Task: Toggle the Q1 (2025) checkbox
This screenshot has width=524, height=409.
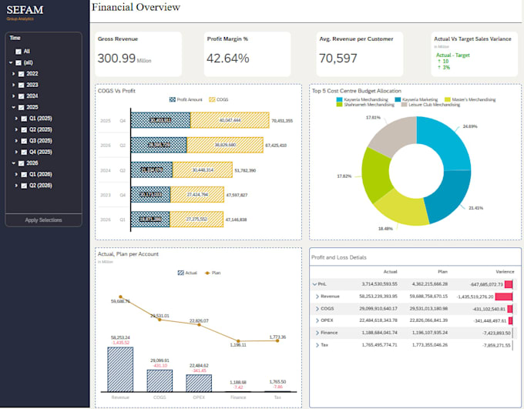Action: (x=24, y=119)
